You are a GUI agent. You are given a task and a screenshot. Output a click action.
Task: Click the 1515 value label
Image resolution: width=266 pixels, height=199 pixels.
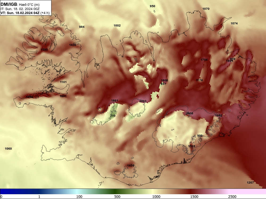(192, 146)
